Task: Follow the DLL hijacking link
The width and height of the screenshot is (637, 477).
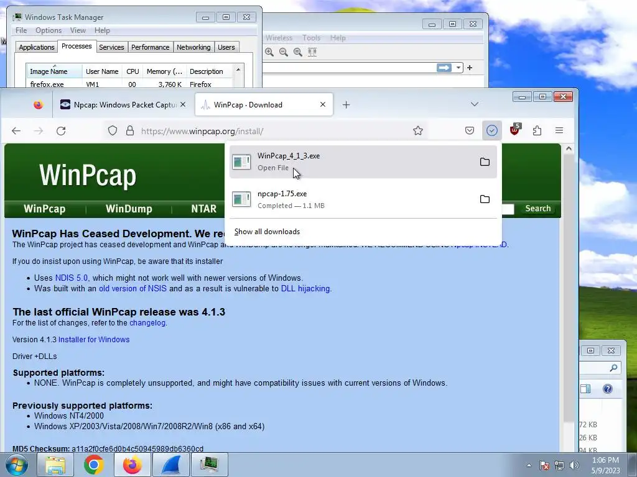Action: pyautogui.click(x=305, y=288)
